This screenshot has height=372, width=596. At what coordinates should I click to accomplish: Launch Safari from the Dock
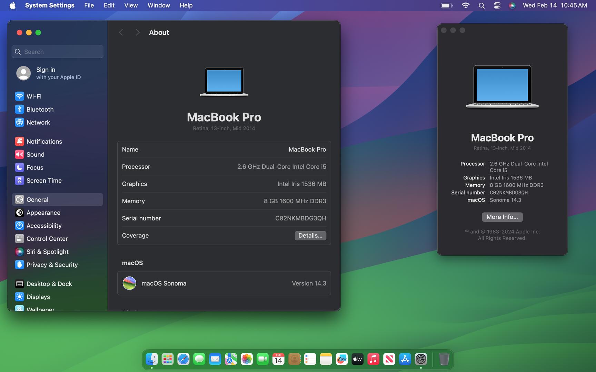183,359
